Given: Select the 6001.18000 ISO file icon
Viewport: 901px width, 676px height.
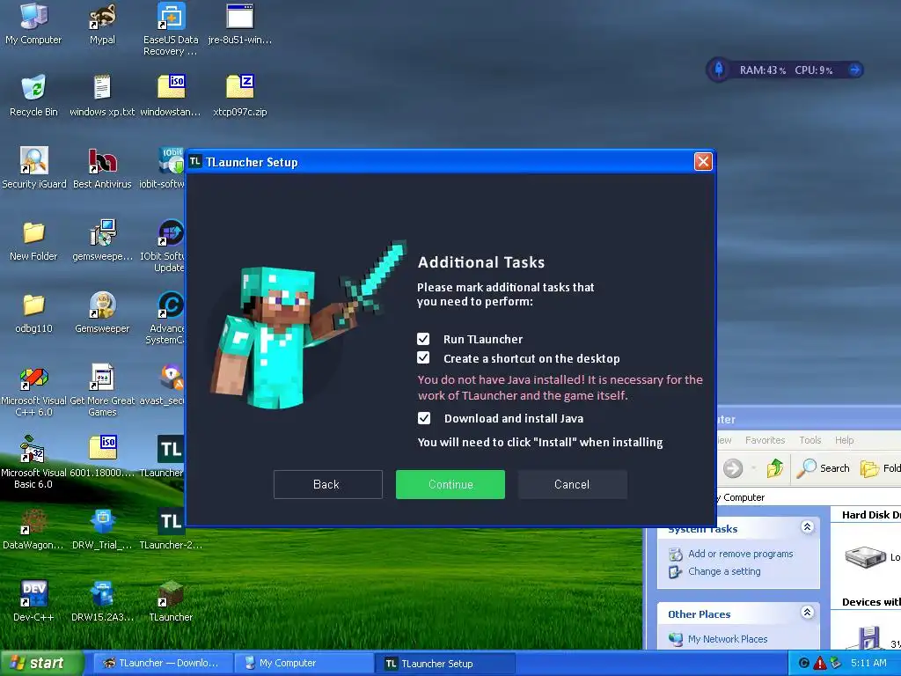Looking at the screenshot, I should click(x=102, y=457).
